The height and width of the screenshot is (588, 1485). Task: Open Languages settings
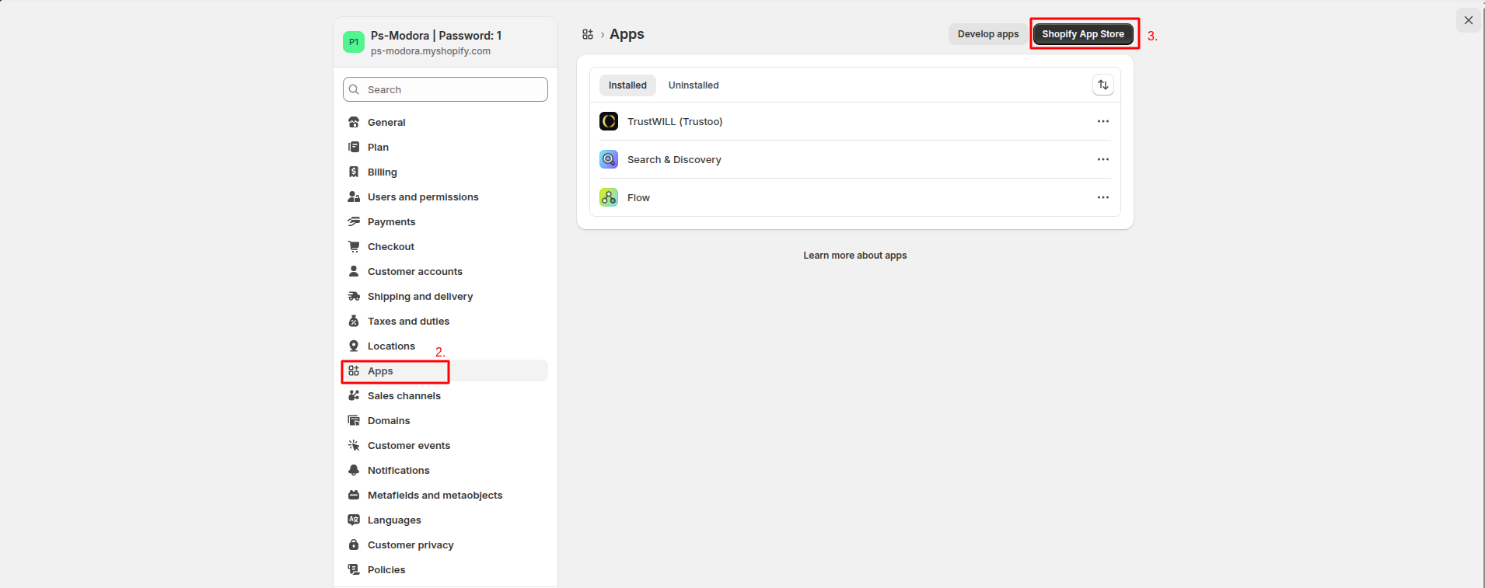[445, 520]
